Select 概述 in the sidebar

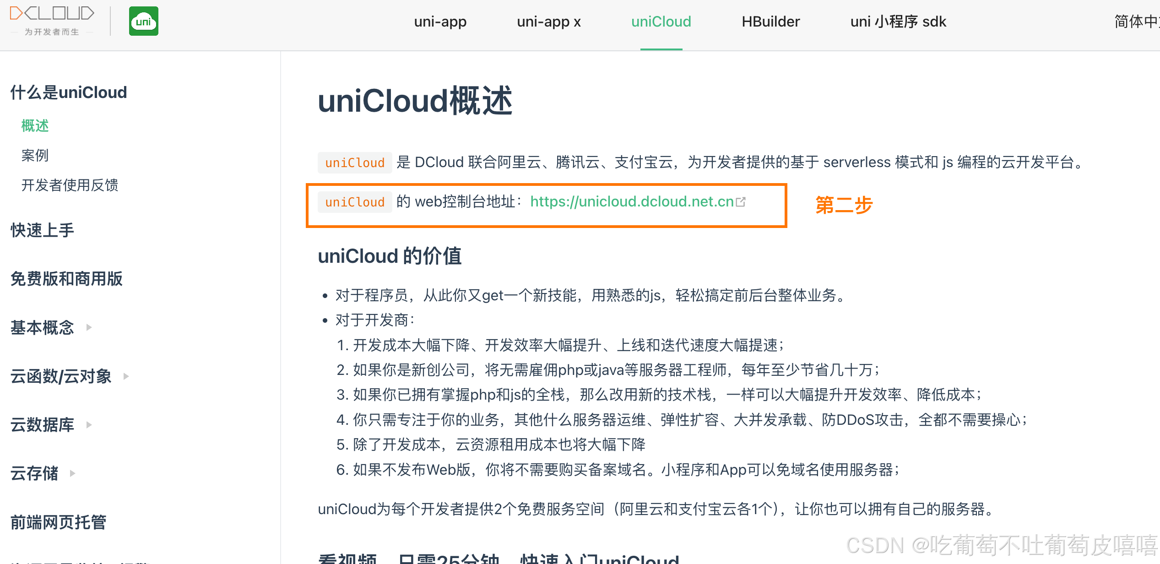(x=34, y=125)
